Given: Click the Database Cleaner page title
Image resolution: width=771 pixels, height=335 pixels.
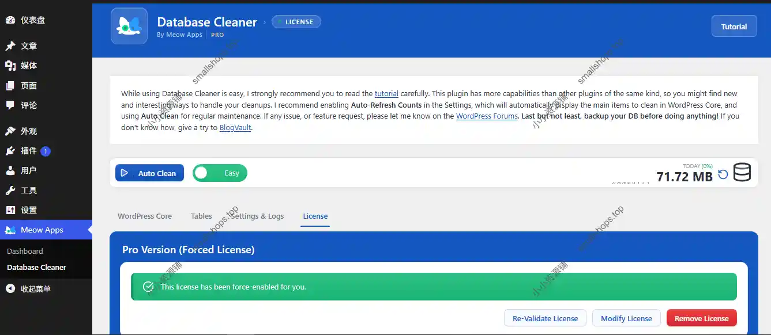Looking at the screenshot, I should (207, 22).
